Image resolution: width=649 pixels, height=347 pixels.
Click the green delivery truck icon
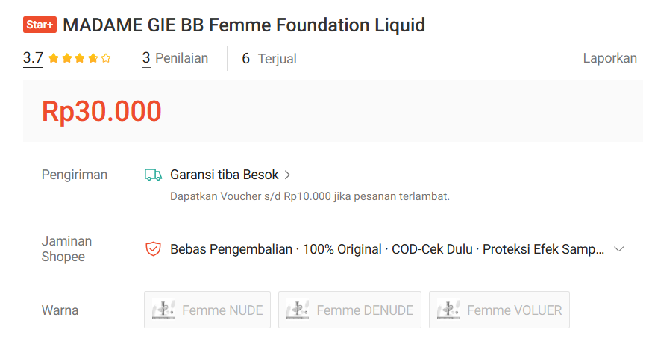coord(153,175)
